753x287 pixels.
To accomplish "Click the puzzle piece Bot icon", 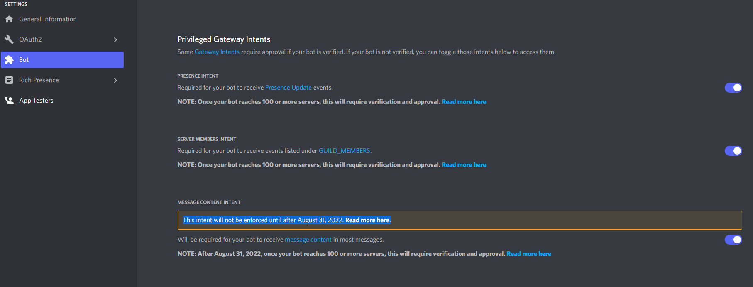I will (9, 60).
